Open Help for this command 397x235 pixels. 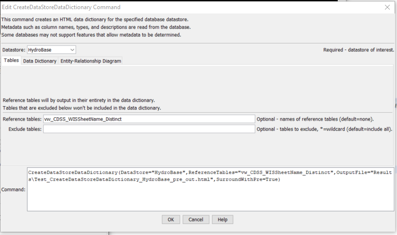point(222,219)
